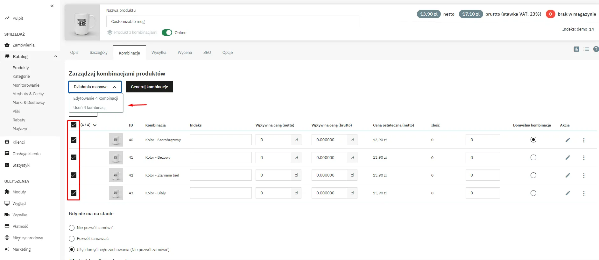Image resolution: width=599 pixels, height=260 pixels.
Task: Open the statistics chart icon near tabs
Action: (x=576, y=49)
